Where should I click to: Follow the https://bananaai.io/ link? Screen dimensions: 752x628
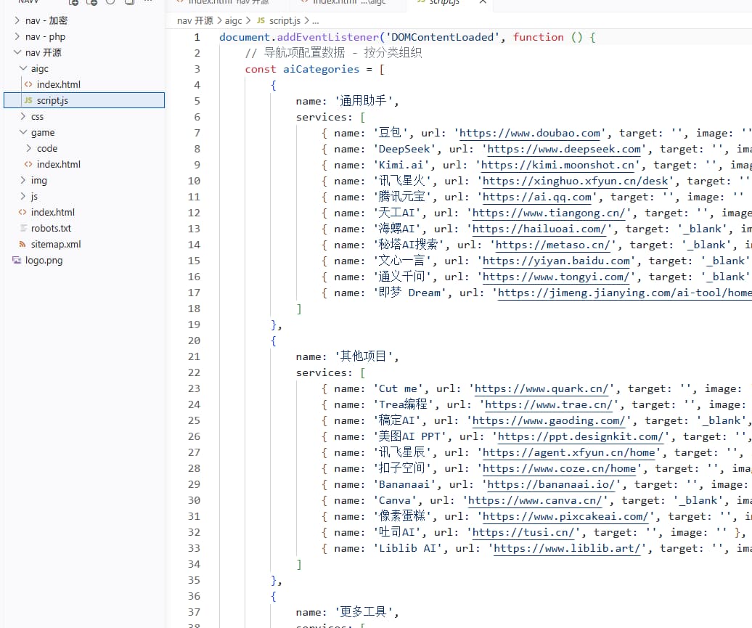551,484
